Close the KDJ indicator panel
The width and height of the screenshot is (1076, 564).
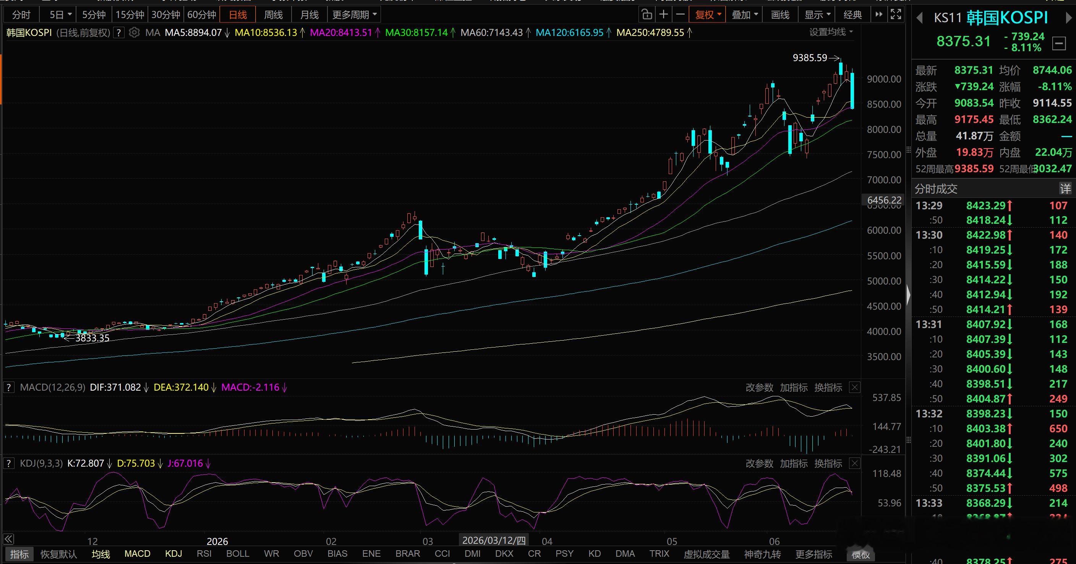click(x=855, y=464)
